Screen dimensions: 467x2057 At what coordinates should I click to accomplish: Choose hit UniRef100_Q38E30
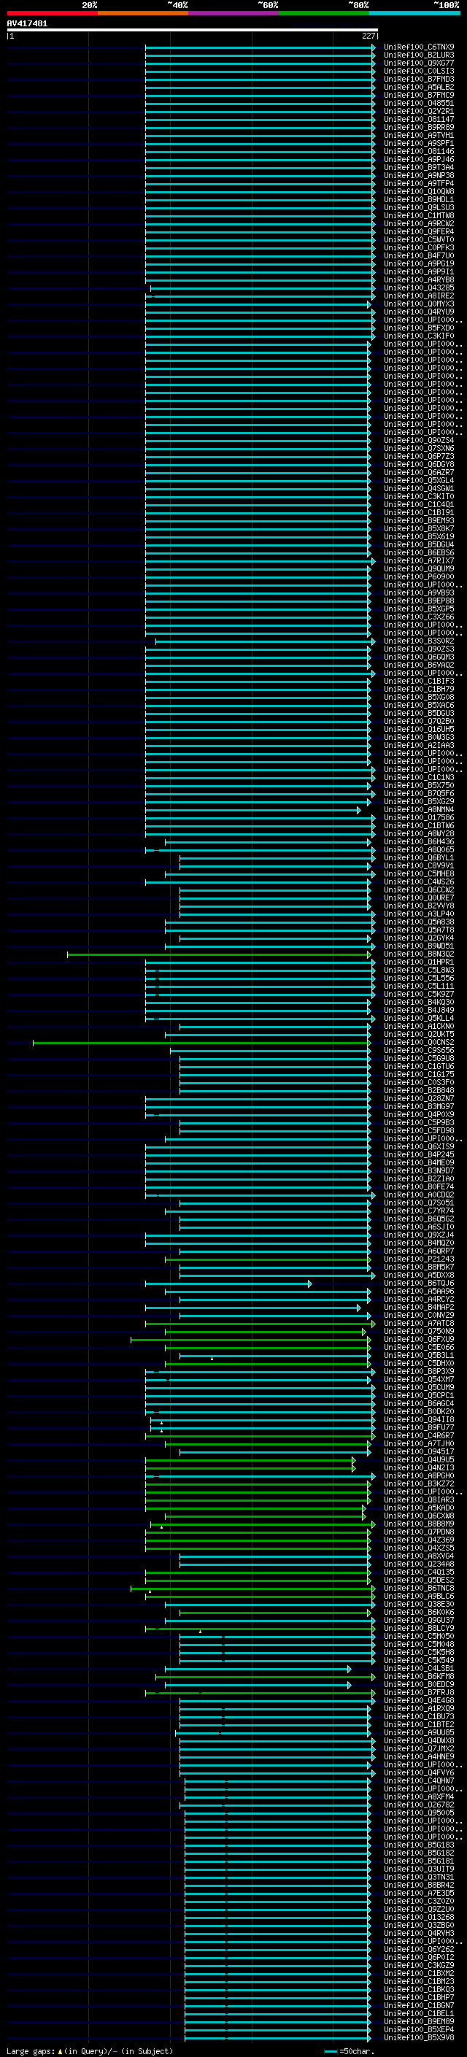[419, 1605]
